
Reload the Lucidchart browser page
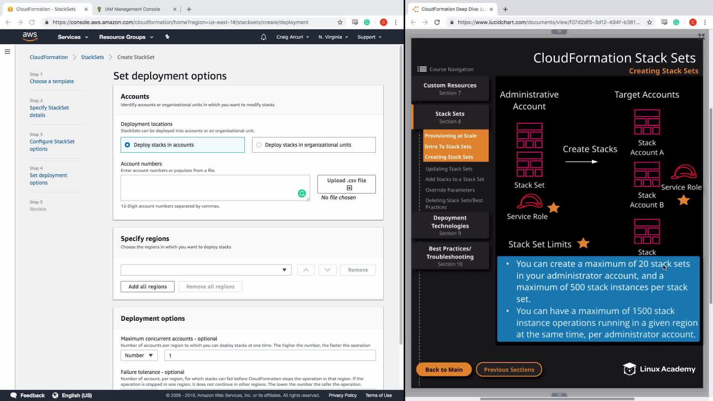pyautogui.click(x=437, y=22)
